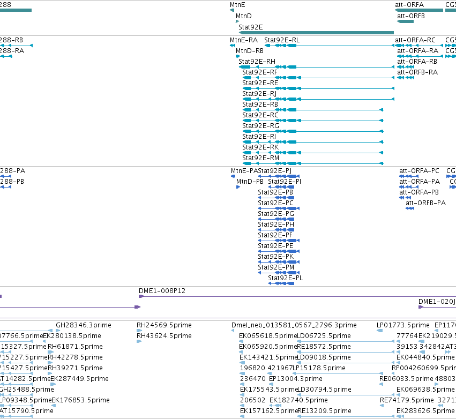
Task: Choose the Stat92E-PL protein
Action: (285, 278)
